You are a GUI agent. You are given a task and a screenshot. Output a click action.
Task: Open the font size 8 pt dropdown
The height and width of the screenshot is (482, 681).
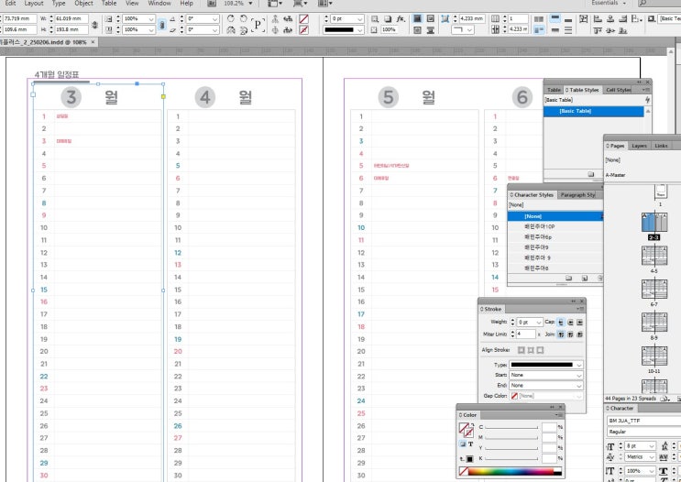point(652,446)
